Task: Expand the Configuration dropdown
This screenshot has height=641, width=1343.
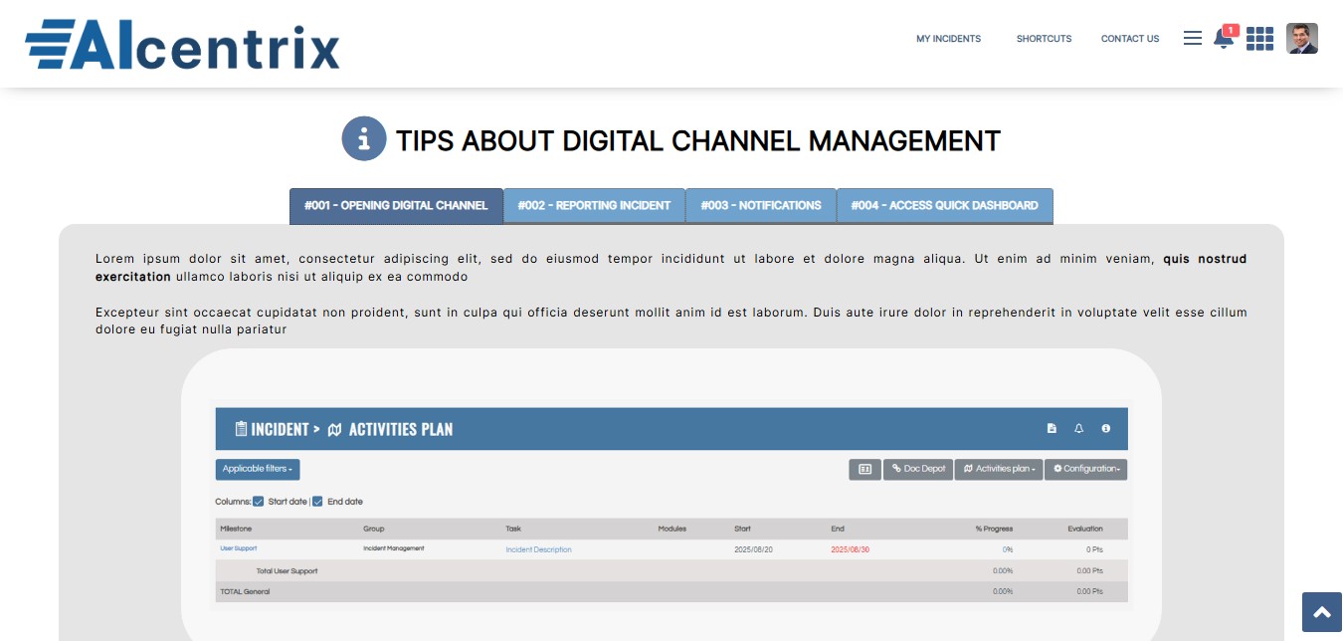Action: point(1085,469)
